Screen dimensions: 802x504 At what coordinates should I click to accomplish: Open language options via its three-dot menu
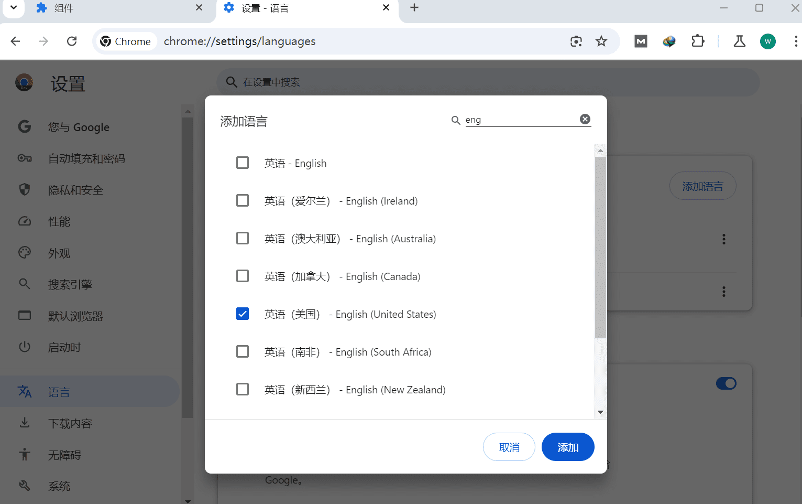[x=723, y=239]
